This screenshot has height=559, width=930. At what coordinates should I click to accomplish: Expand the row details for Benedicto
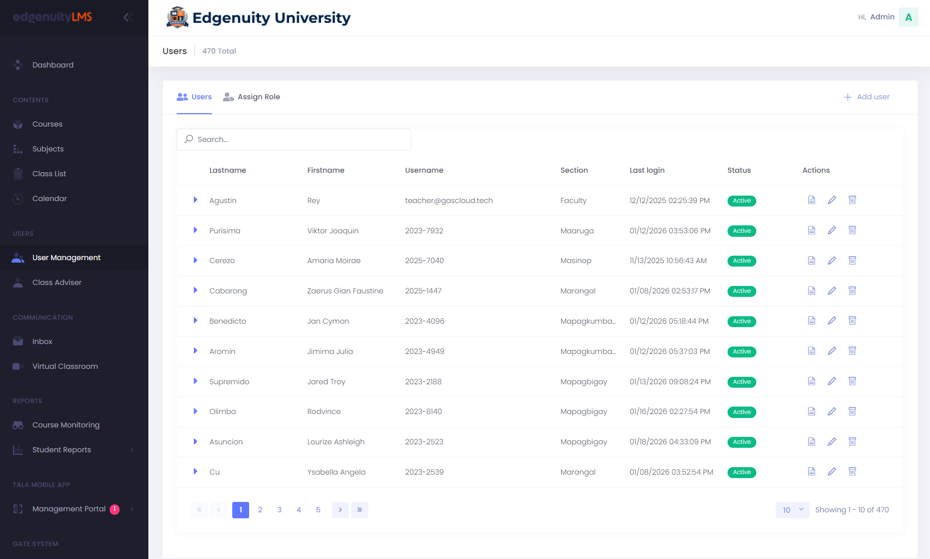coord(195,321)
